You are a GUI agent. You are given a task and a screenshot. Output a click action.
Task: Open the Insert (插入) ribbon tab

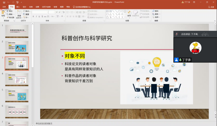pyautogui.click(x=18, y=7)
